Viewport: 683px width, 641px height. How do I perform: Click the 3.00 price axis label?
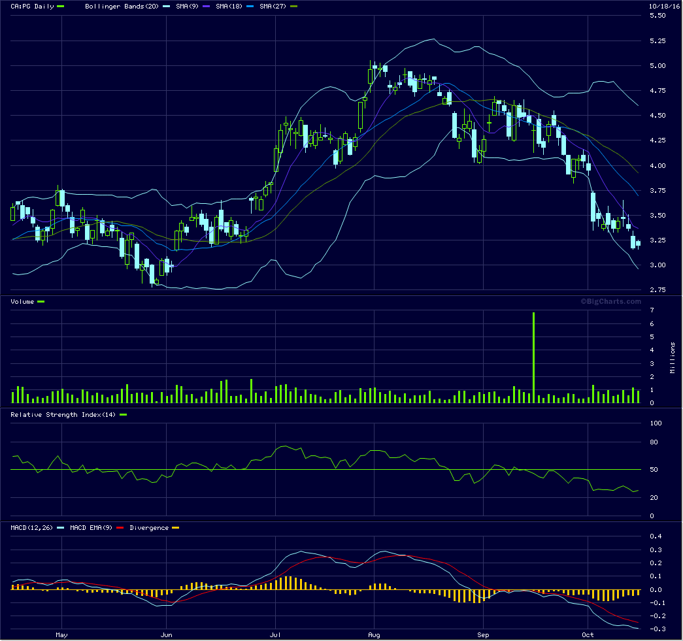(658, 265)
